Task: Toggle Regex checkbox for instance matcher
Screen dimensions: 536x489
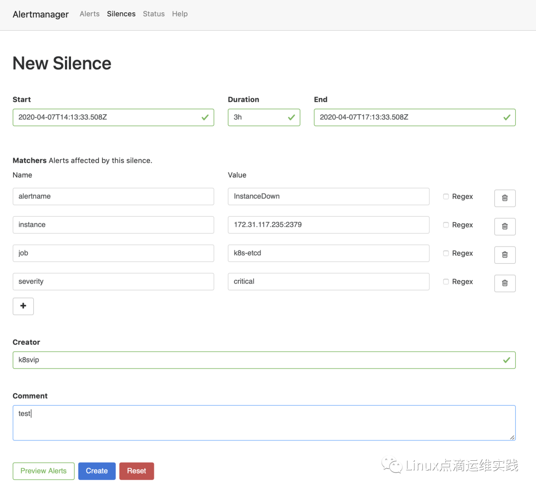Action: [446, 225]
